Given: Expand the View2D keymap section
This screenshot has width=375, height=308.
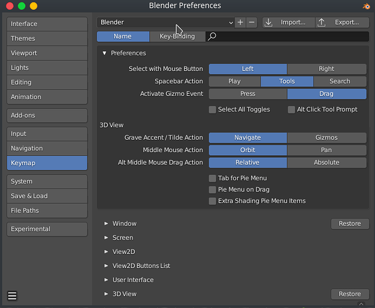Looking at the screenshot, I should [x=106, y=252].
